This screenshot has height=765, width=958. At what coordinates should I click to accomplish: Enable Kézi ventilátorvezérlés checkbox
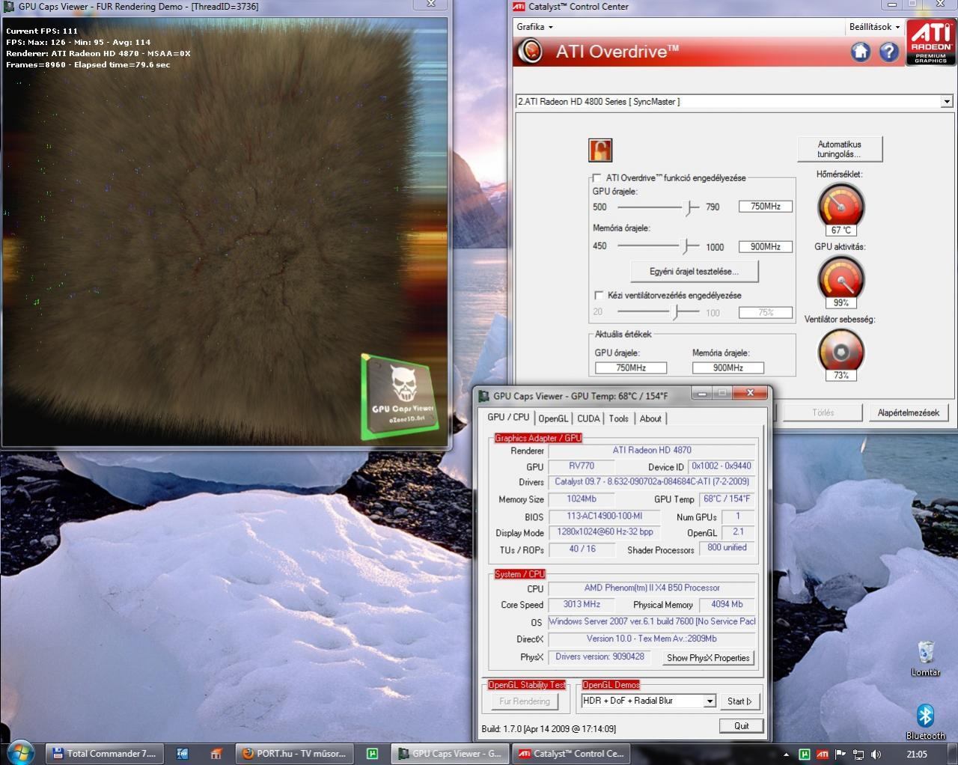tap(599, 296)
